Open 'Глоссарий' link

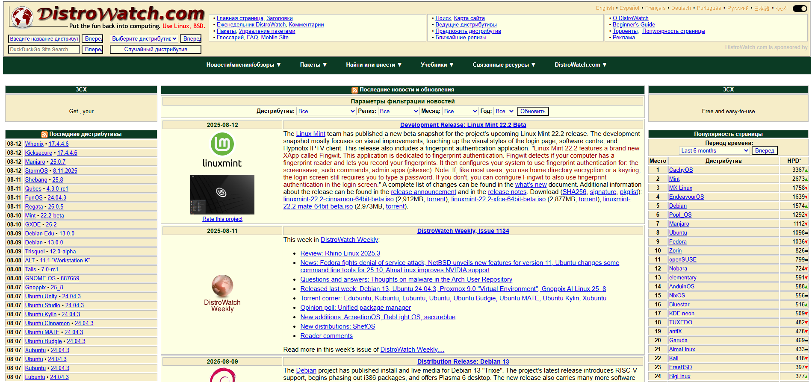(x=230, y=38)
